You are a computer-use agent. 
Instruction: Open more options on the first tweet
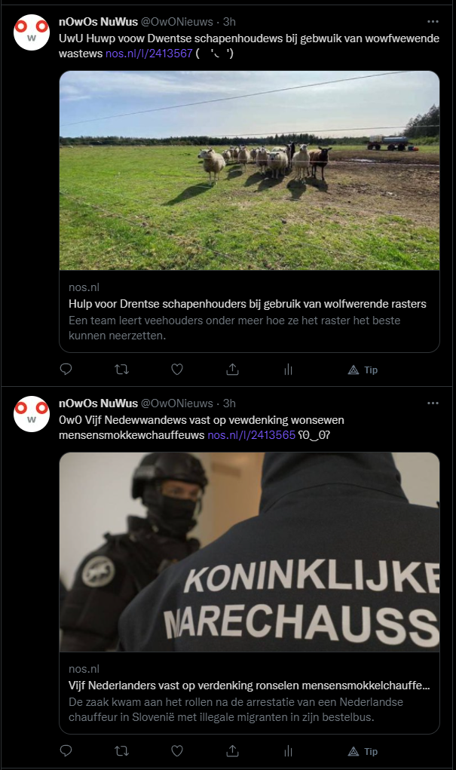point(433,22)
